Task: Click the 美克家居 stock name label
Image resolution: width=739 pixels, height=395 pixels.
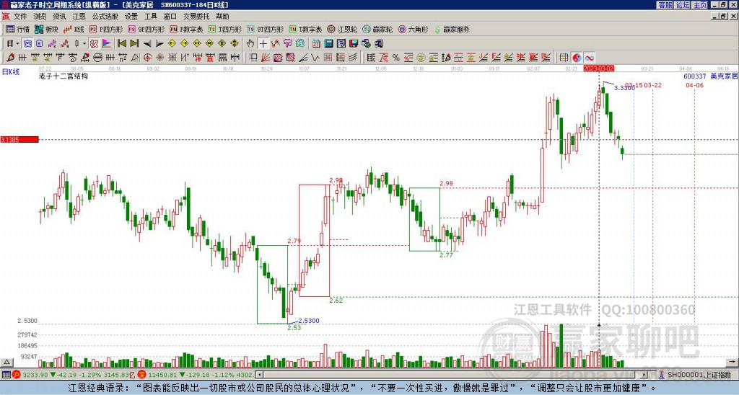Action: click(x=724, y=76)
